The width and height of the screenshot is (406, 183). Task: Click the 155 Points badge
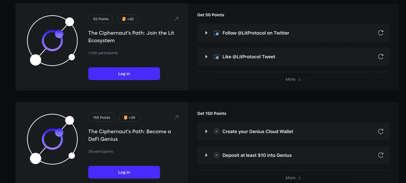coord(101,117)
